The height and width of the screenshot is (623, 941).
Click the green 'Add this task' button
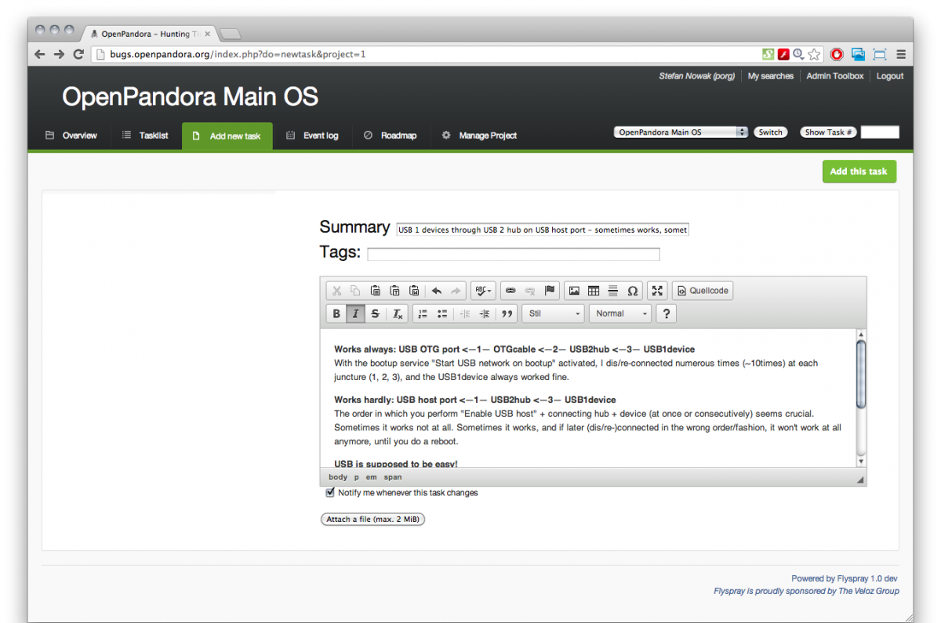pyautogui.click(x=859, y=172)
